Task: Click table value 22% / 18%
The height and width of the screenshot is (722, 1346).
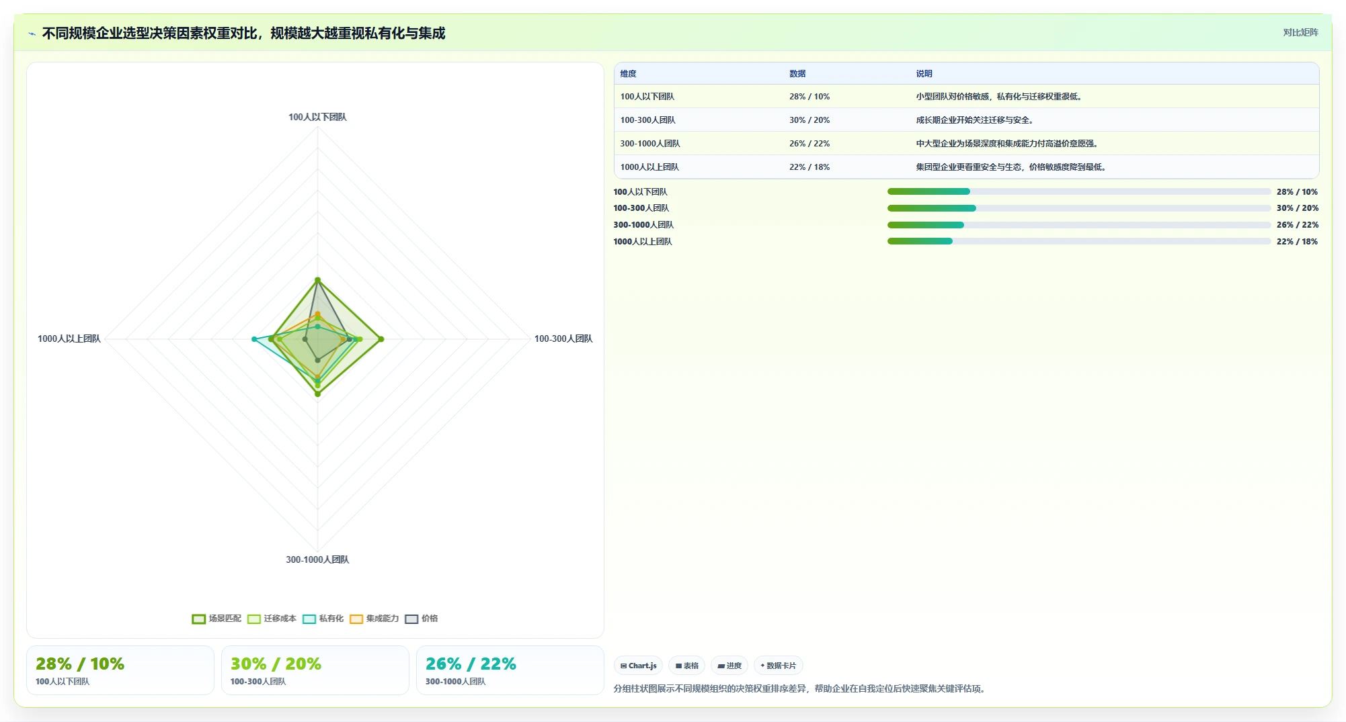Action: 809,167
